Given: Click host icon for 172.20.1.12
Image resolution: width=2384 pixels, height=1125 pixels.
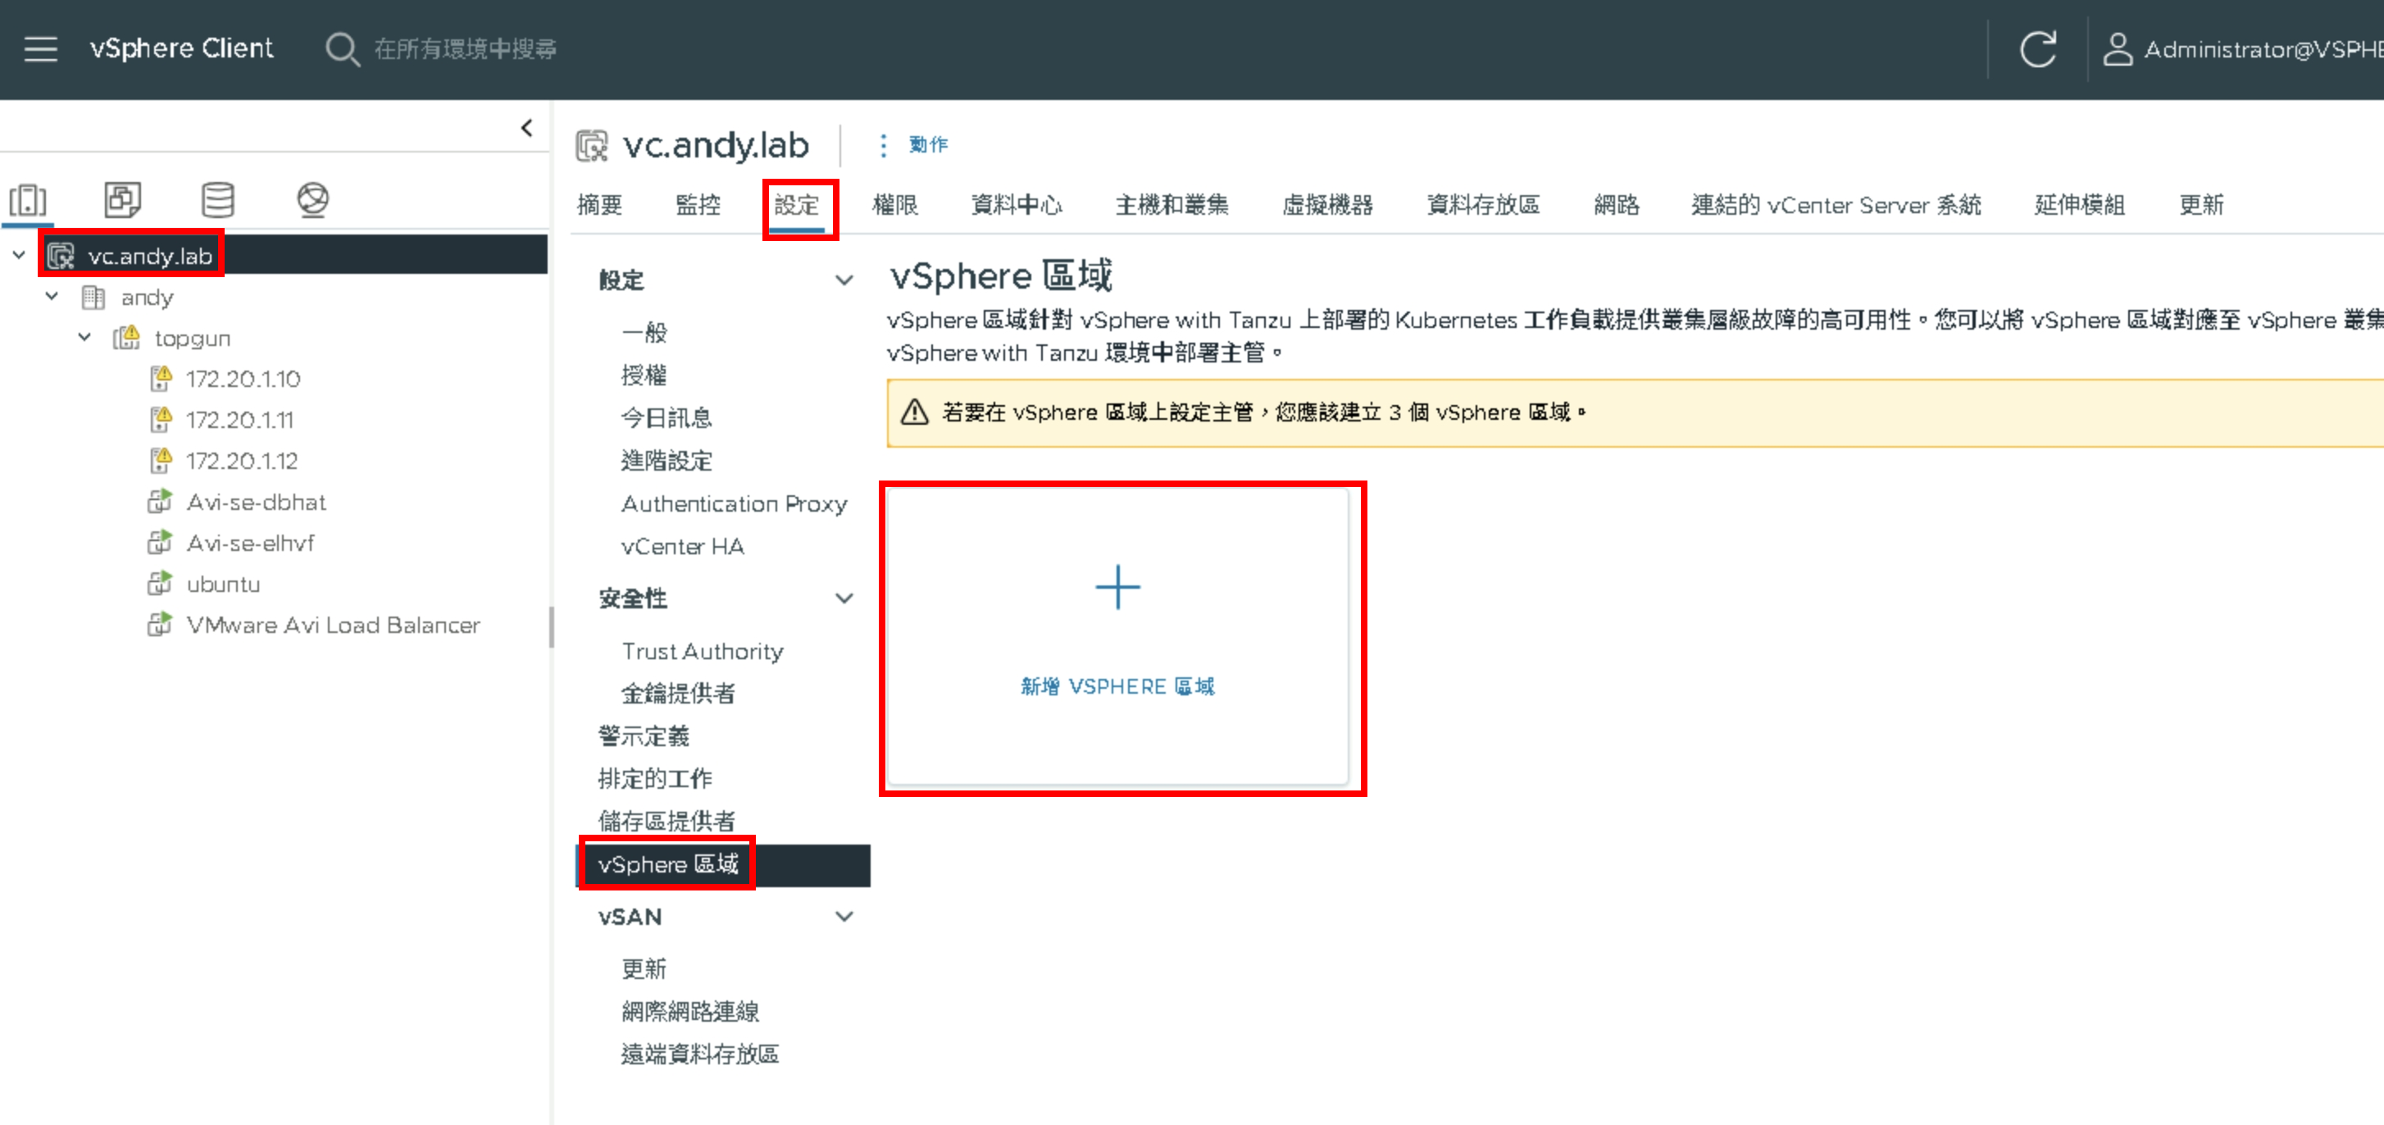Looking at the screenshot, I should pyautogui.click(x=161, y=460).
